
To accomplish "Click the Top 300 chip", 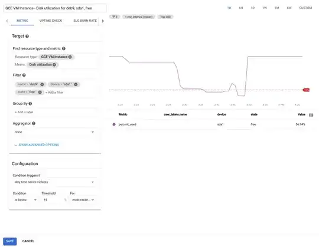I will pyautogui.click(x=165, y=17).
